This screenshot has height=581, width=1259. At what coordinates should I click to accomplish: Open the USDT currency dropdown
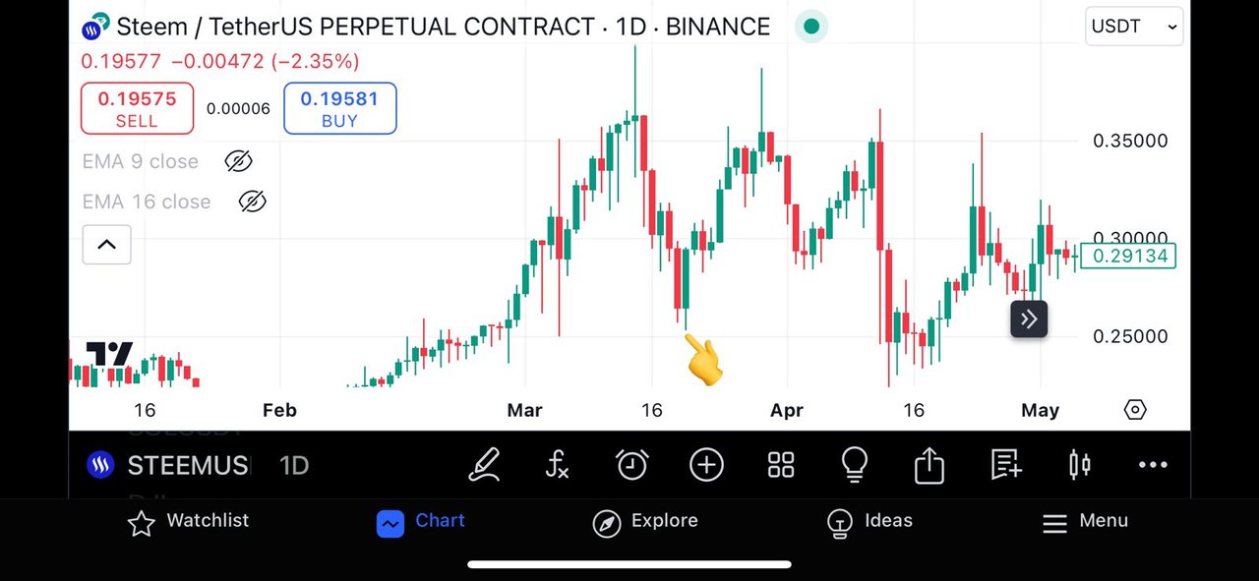[x=1134, y=27]
